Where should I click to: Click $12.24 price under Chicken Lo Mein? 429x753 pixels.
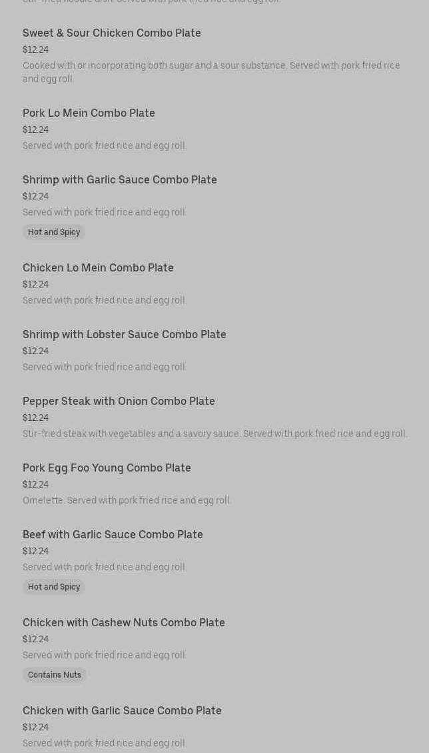pos(35,284)
